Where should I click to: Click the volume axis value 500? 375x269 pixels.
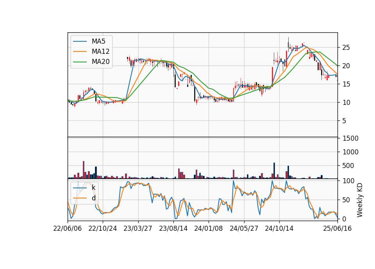(348, 166)
